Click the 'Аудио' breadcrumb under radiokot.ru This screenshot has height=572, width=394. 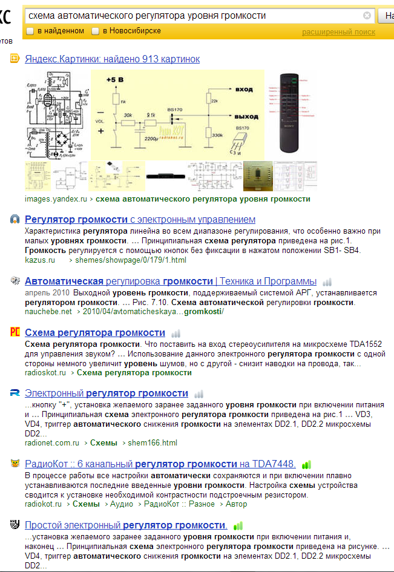pos(122,504)
